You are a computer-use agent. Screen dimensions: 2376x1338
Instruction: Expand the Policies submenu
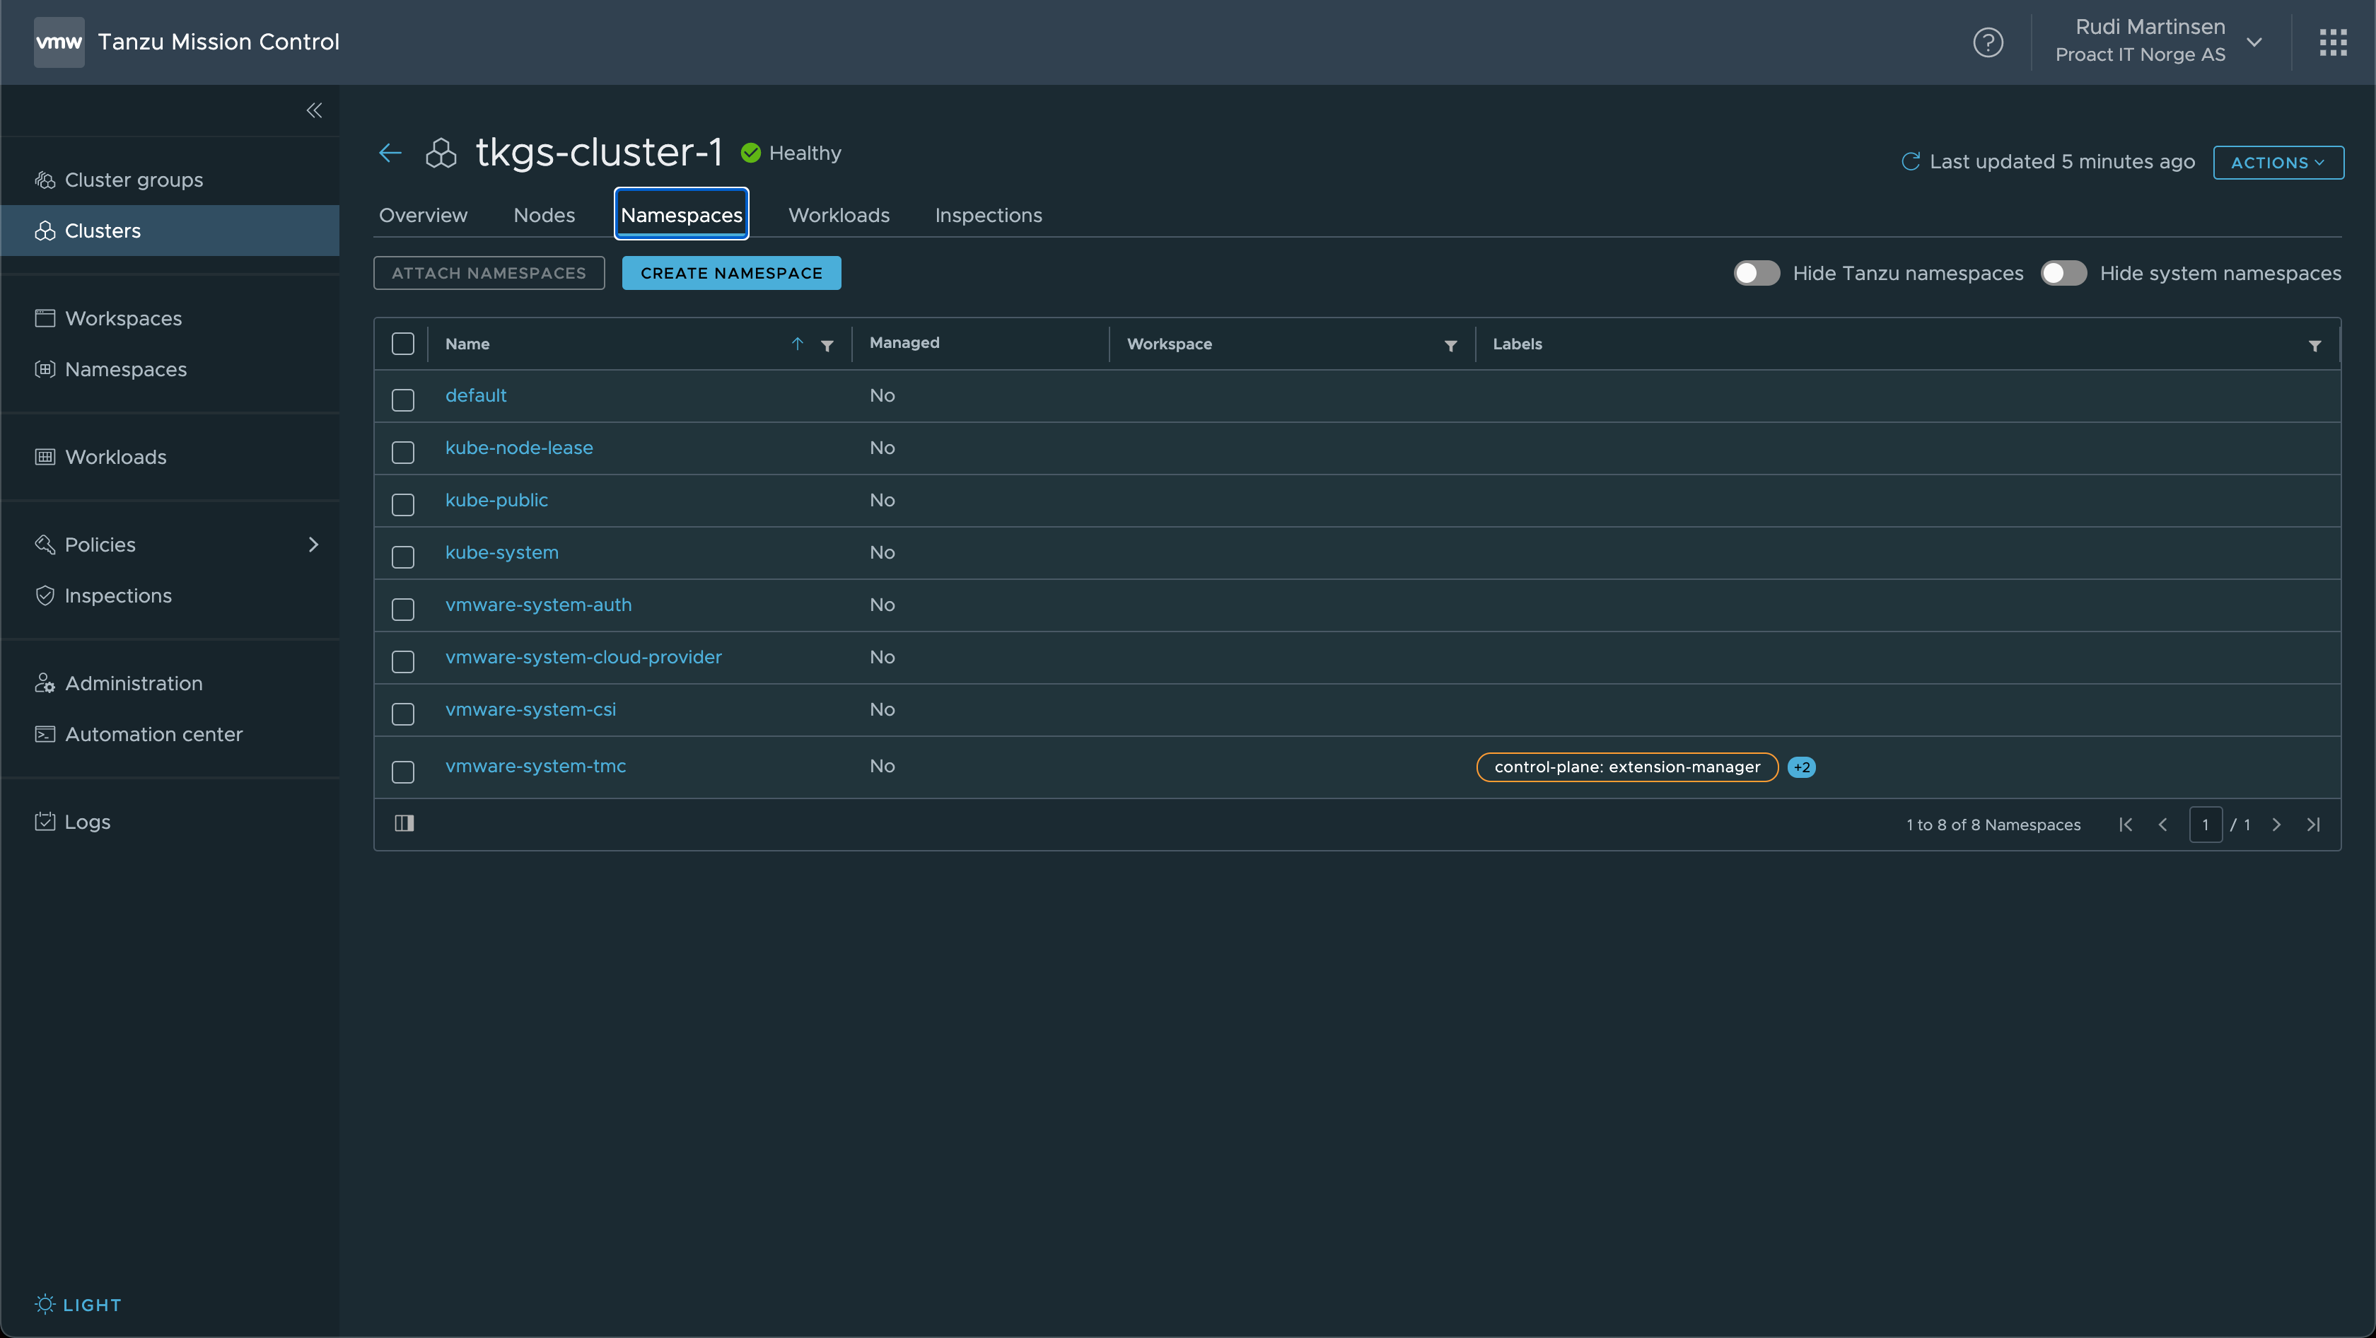313,544
